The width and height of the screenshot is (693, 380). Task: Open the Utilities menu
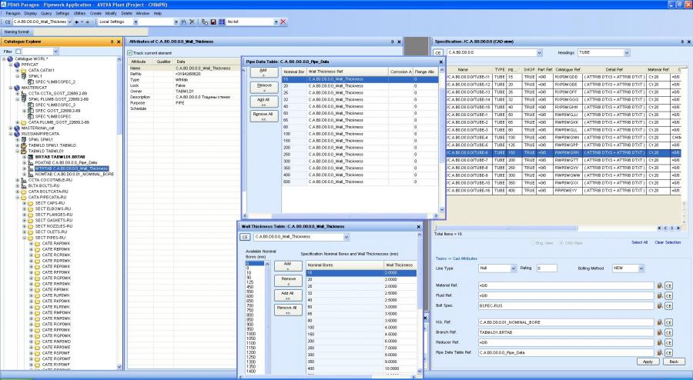coord(80,13)
